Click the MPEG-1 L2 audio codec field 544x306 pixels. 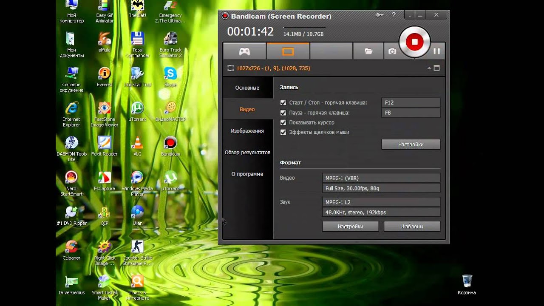tap(381, 202)
